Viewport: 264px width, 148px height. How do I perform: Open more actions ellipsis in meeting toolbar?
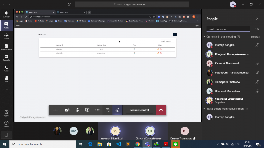pos(97,110)
